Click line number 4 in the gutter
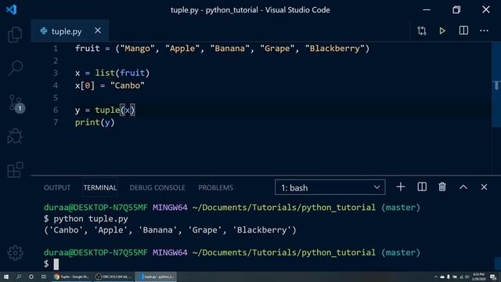Image resolution: width=501 pixels, height=282 pixels. point(56,85)
